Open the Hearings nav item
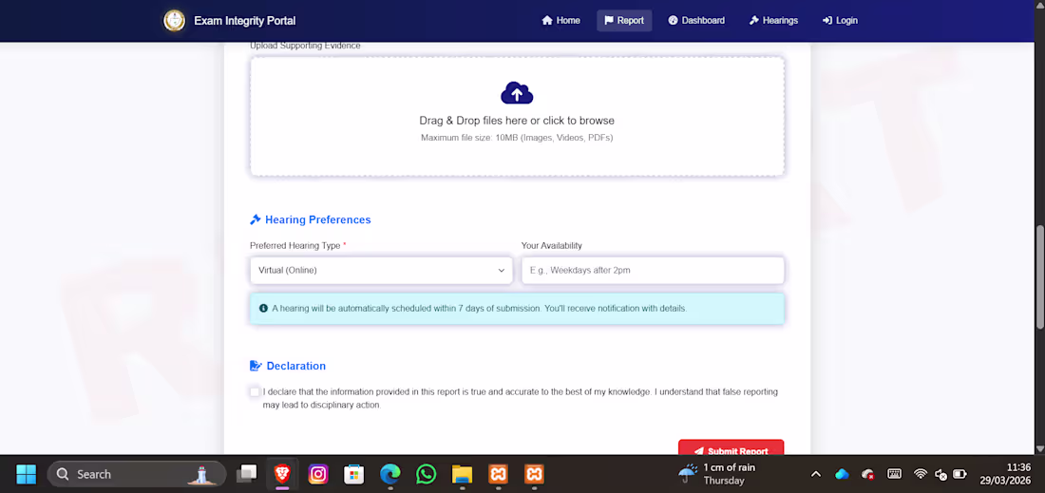 coord(773,21)
